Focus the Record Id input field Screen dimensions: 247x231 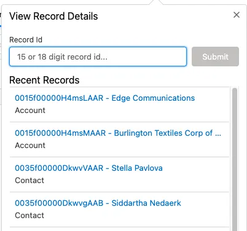[98, 57]
